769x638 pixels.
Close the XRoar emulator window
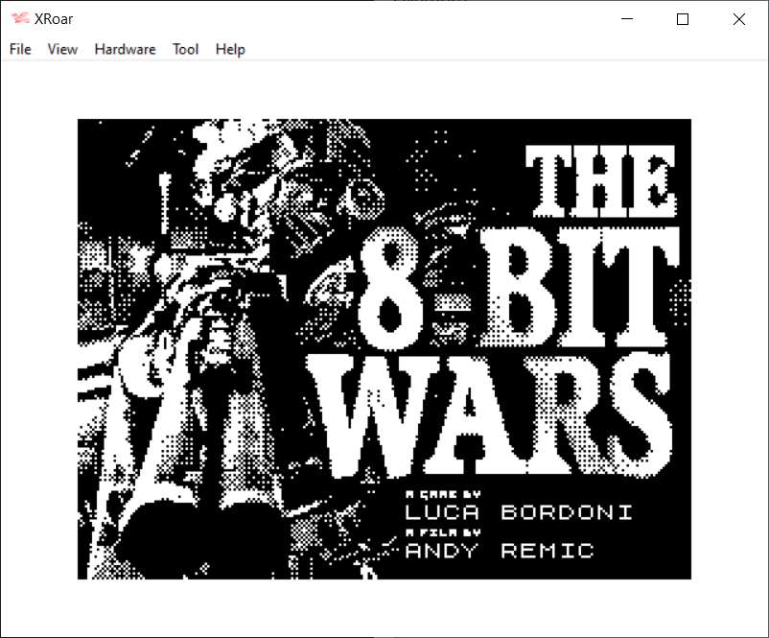[x=738, y=19]
